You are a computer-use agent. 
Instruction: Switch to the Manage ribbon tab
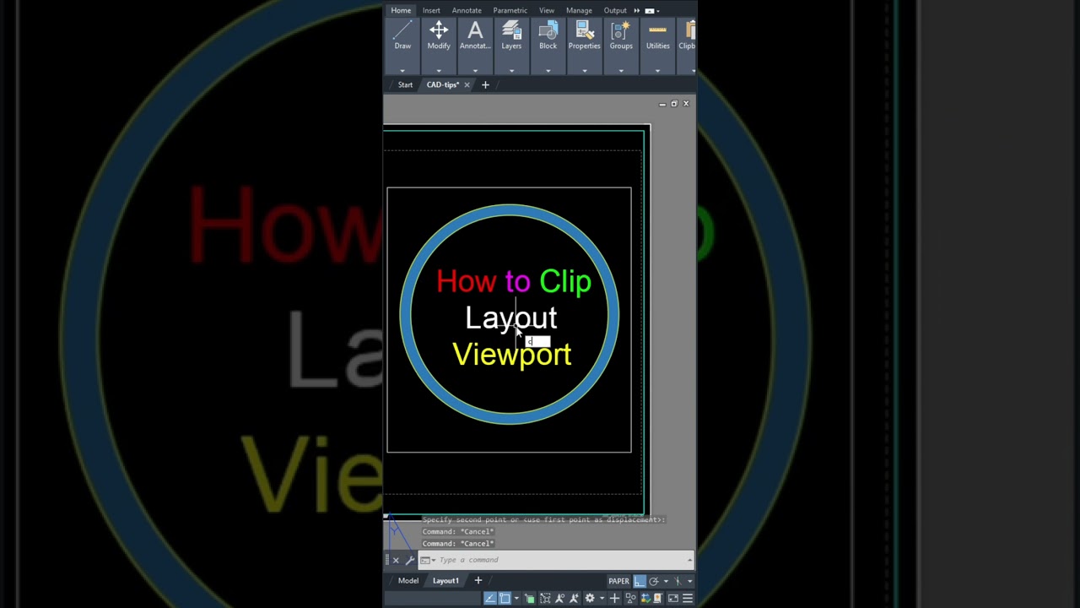point(579,10)
